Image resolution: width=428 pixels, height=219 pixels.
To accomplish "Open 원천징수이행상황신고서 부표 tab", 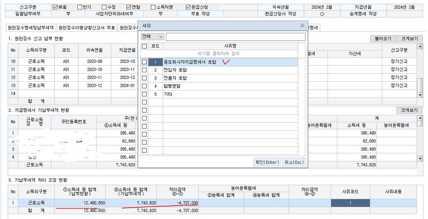I will pos(86,28).
